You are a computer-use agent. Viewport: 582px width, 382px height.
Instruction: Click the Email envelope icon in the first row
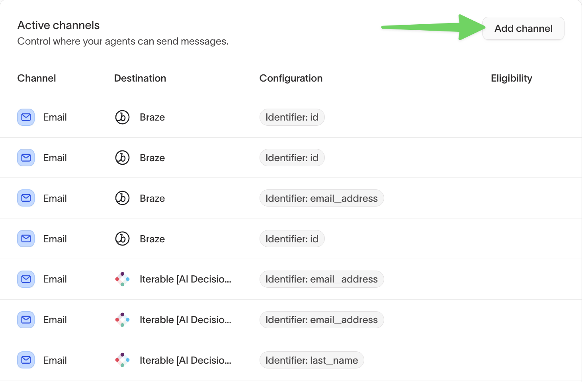click(25, 117)
